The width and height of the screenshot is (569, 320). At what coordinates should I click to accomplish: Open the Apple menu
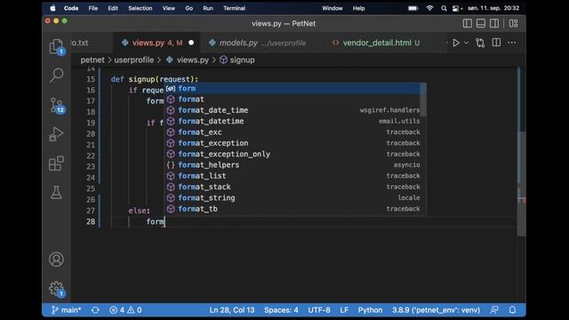tap(53, 8)
